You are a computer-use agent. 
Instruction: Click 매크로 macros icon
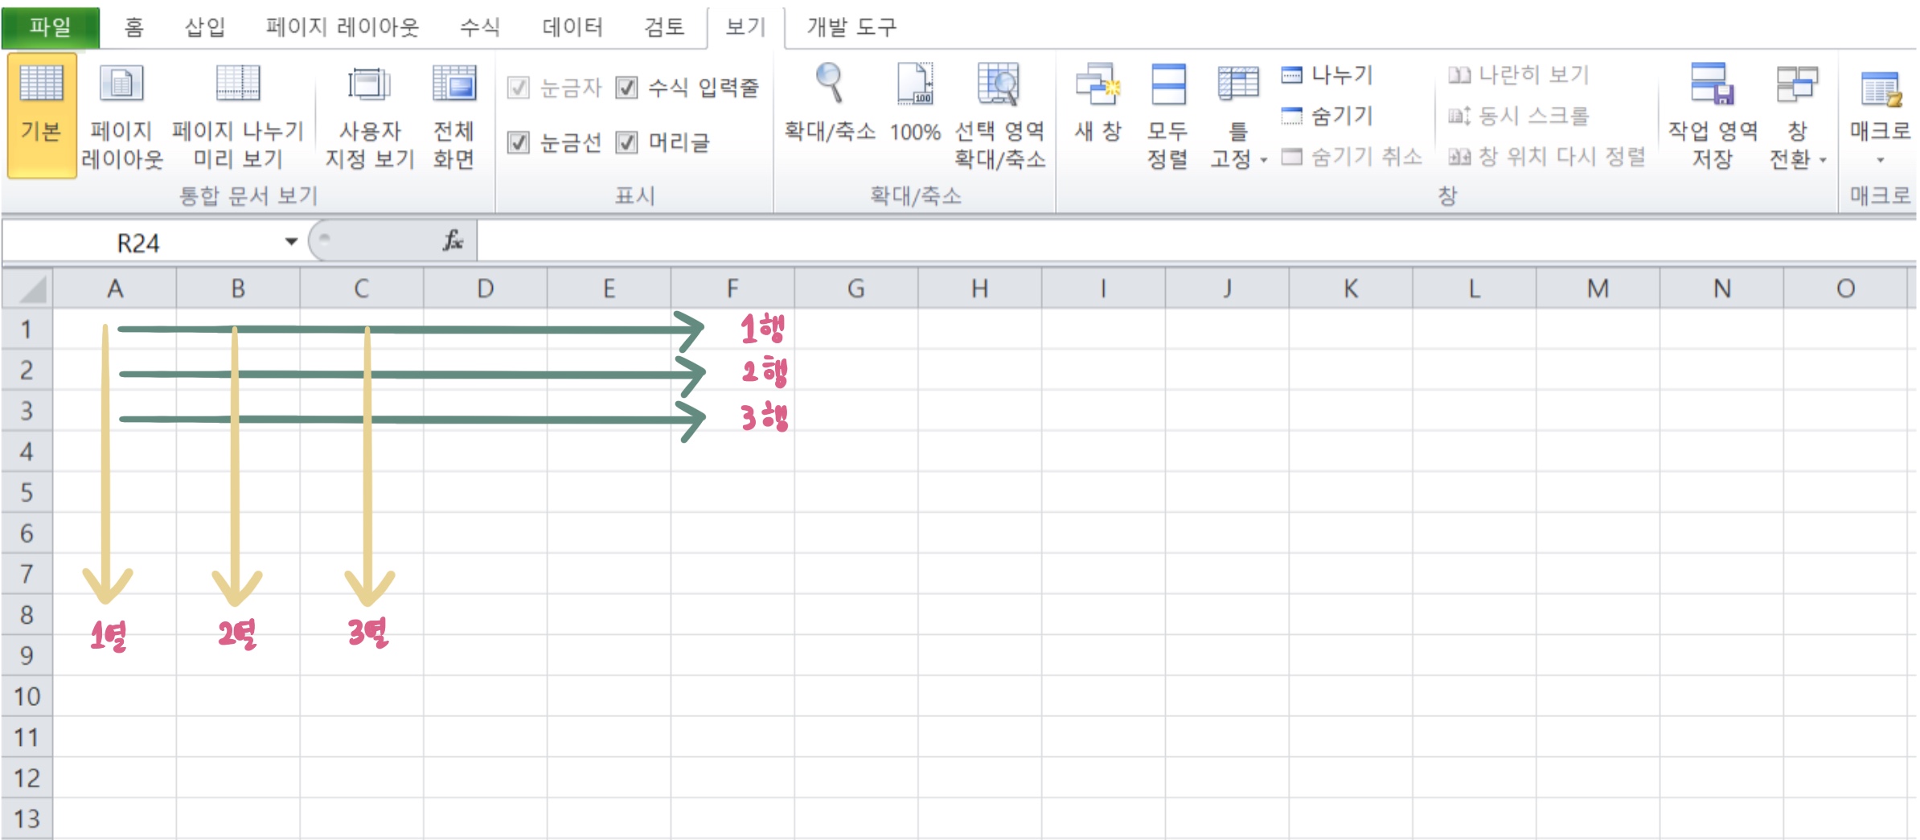[x=1880, y=88]
